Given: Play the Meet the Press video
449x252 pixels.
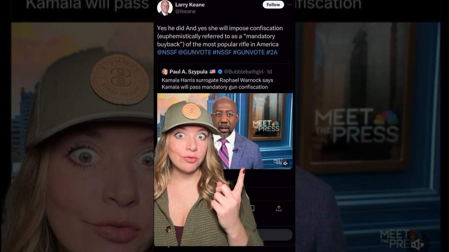Looking at the screenshot, I should [225, 131].
